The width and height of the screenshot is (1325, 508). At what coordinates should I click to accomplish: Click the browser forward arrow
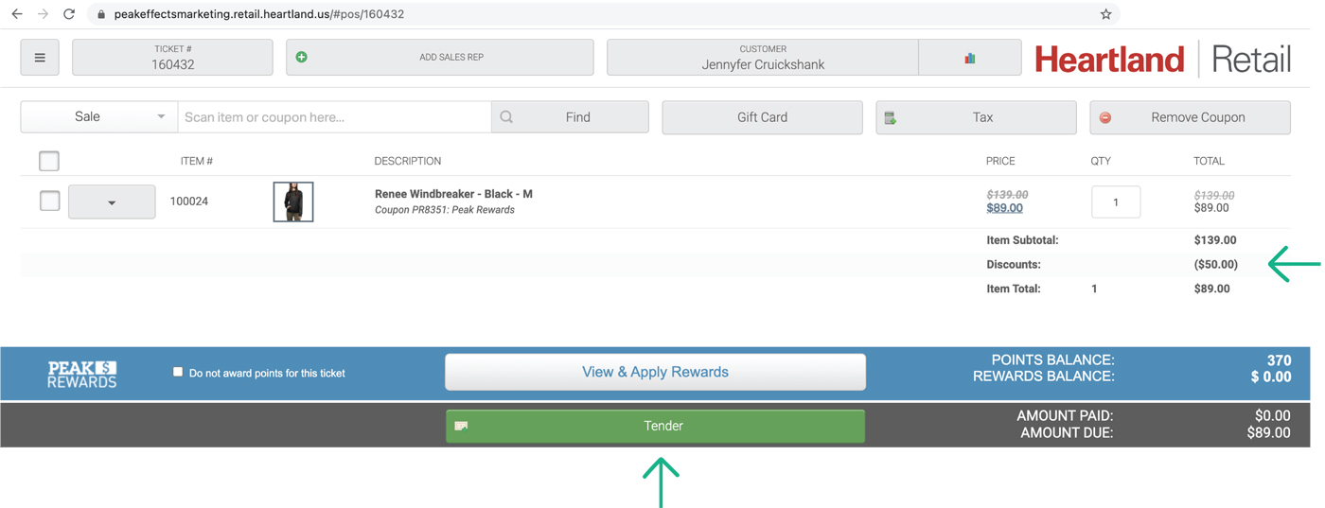tap(43, 14)
